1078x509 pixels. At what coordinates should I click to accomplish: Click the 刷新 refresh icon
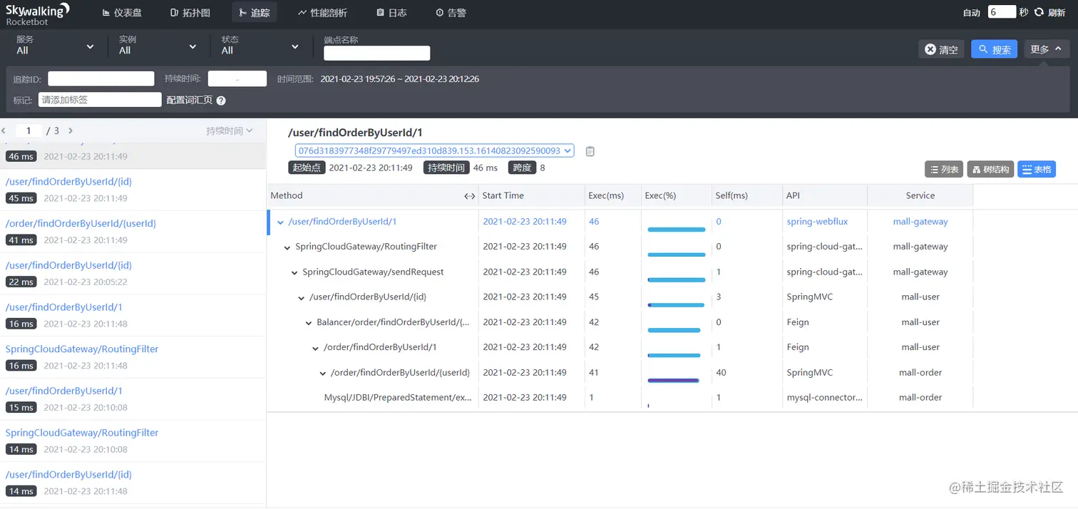(1039, 12)
